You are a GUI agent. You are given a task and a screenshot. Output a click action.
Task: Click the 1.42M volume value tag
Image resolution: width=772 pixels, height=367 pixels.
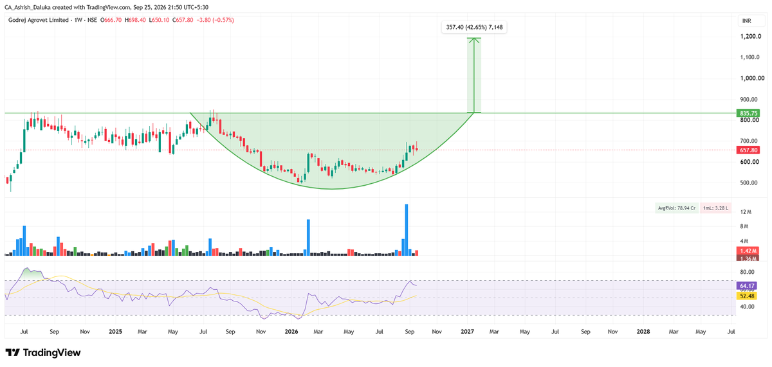point(747,251)
